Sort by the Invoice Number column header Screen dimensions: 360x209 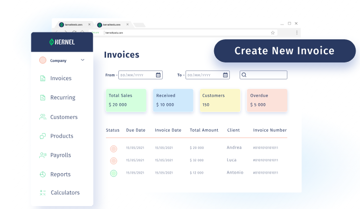click(270, 130)
